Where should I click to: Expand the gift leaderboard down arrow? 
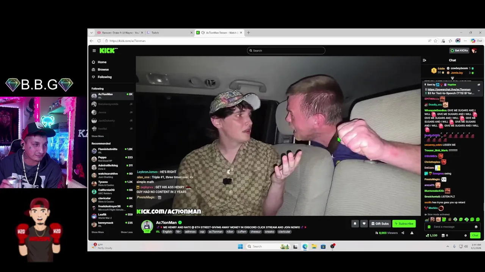452,78
